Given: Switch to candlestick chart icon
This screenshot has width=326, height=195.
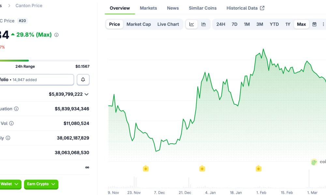Looking at the screenshot, I should [x=203, y=24].
